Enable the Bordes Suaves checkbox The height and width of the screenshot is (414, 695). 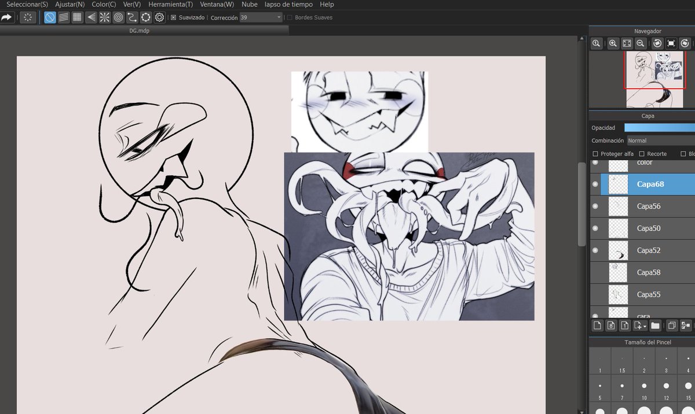(290, 18)
